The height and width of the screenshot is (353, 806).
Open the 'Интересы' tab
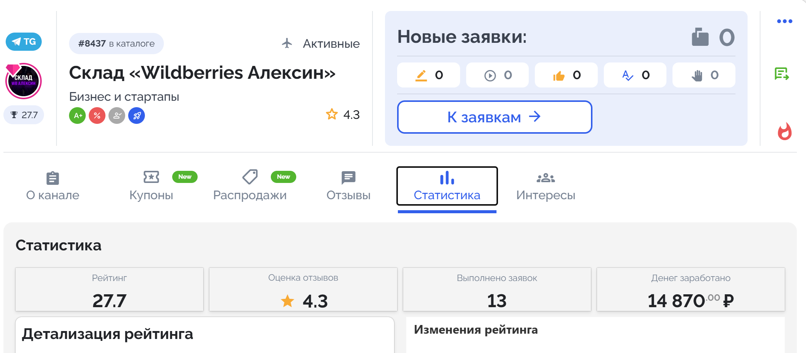pos(546,186)
